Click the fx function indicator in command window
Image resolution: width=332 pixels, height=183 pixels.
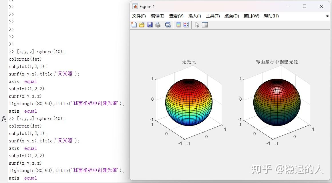click(4, 118)
